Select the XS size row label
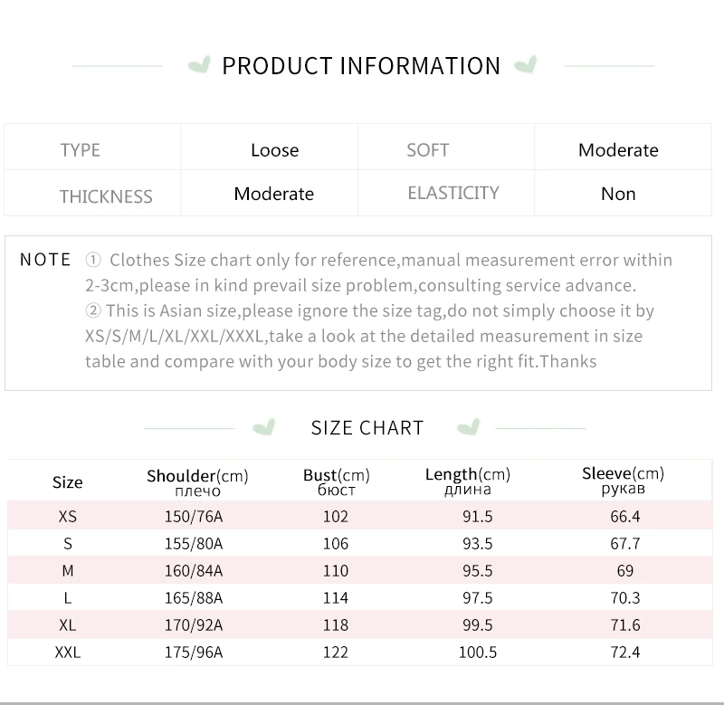 67,516
